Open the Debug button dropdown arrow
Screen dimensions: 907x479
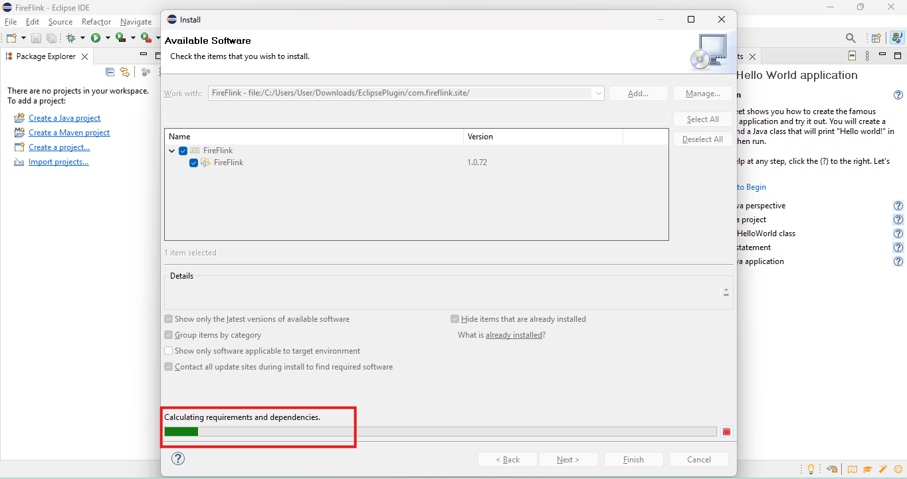click(82, 38)
